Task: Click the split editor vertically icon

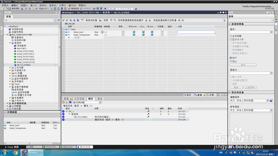Action: coord(113,9)
